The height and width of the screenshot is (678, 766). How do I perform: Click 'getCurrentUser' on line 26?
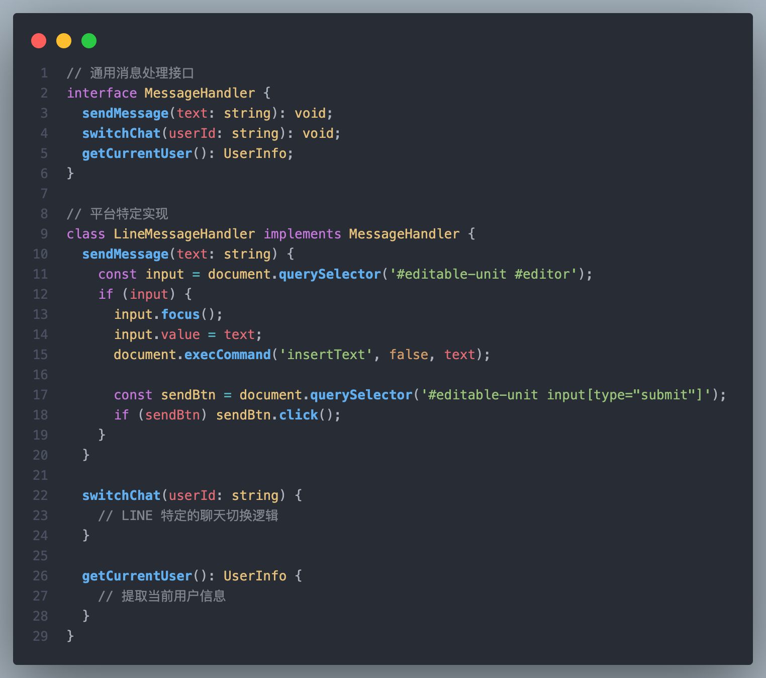[x=137, y=576]
